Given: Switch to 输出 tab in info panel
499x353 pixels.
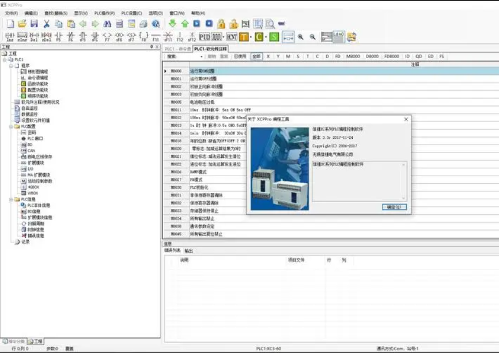Looking at the screenshot, I should 189,251.
